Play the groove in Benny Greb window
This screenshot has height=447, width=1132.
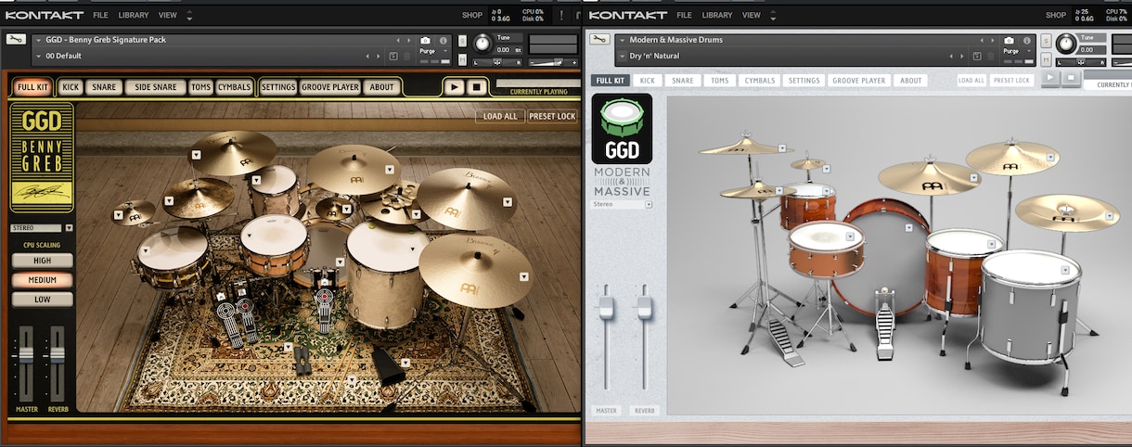(x=454, y=87)
